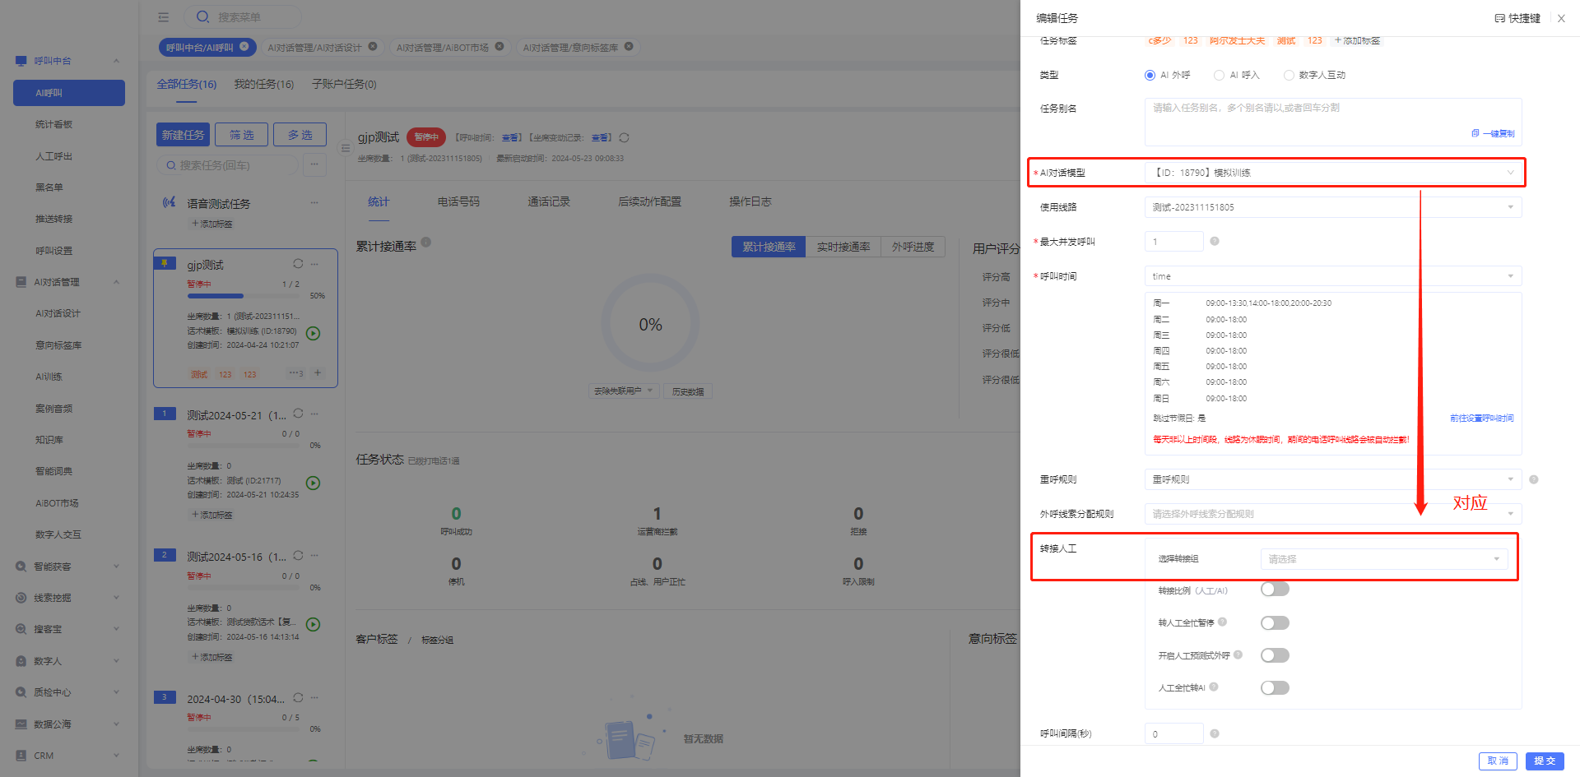Close the 编辑任务 panel with X icon
Image resolution: width=1580 pixels, height=777 pixels.
(1561, 18)
